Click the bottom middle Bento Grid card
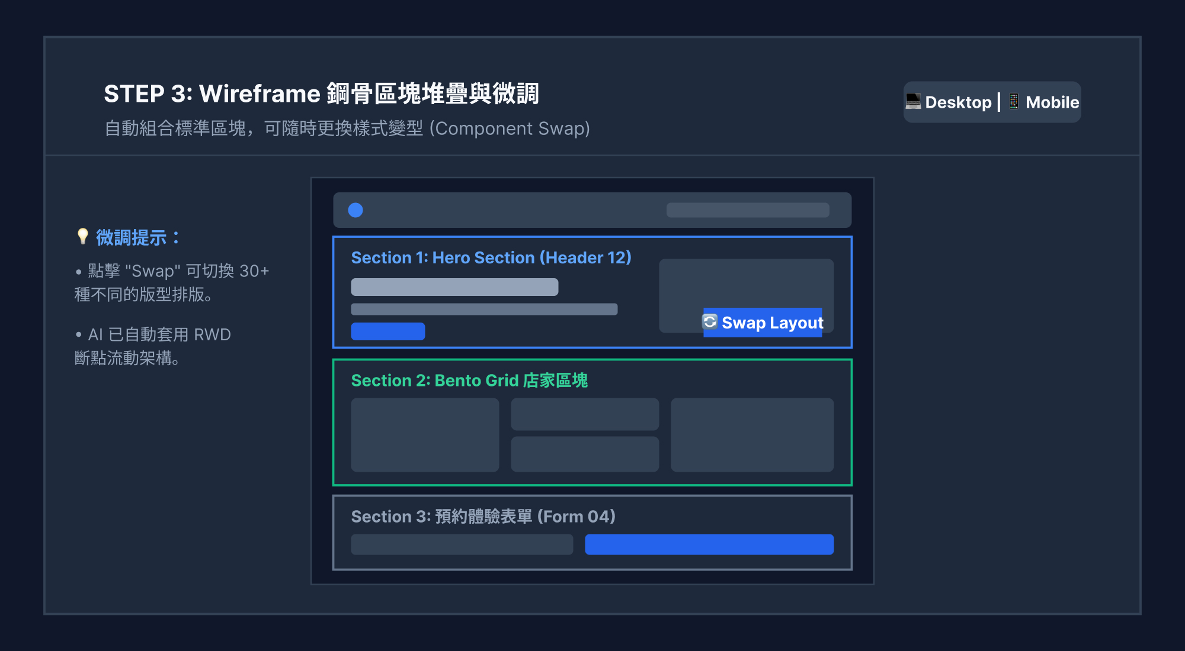The image size is (1185, 651). click(x=585, y=455)
